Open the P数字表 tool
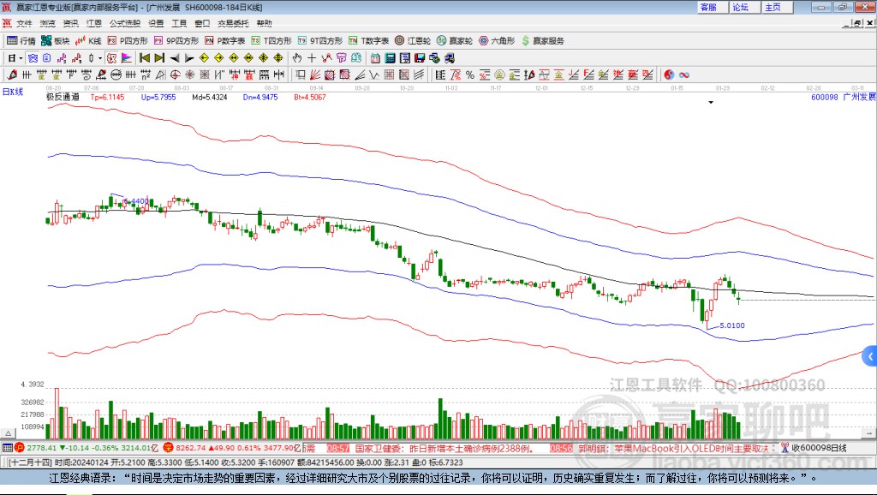Image resolution: width=877 pixels, height=495 pixels. [225, 41]
